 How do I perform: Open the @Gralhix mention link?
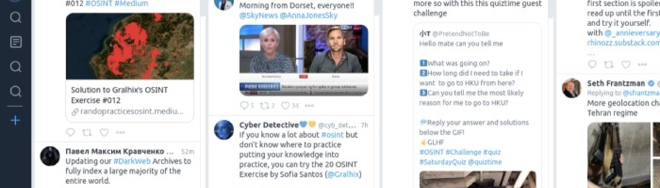(343, 174)
